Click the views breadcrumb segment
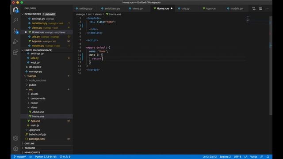 98,14
